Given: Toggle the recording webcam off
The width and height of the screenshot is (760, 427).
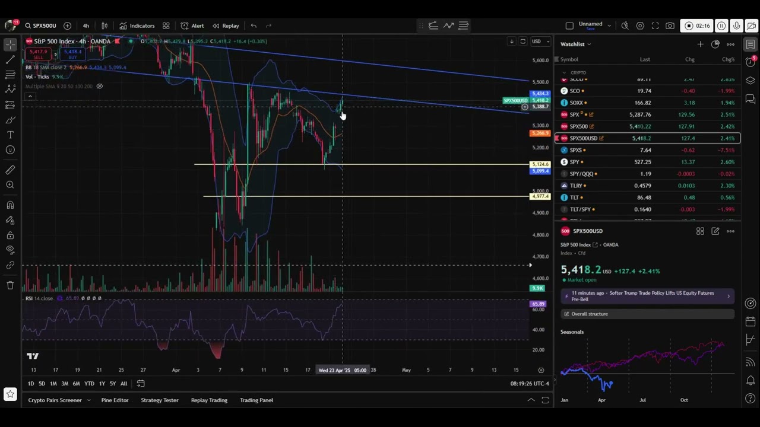Looking at the screenshot, I should click(x=751, y=26).
